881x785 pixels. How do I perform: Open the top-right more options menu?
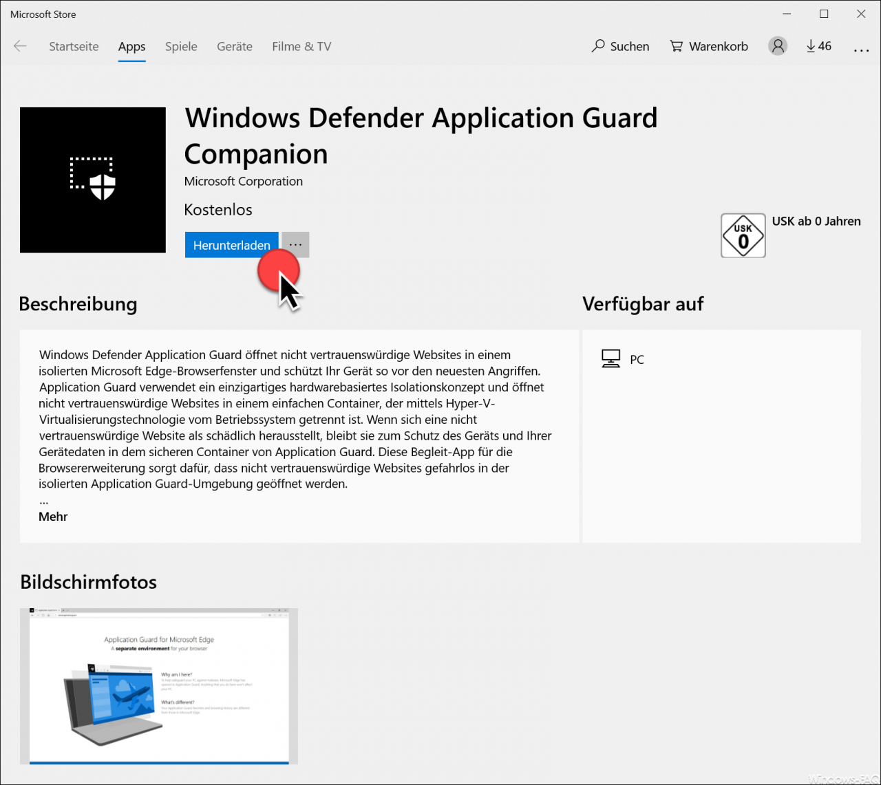pos(861,50)
